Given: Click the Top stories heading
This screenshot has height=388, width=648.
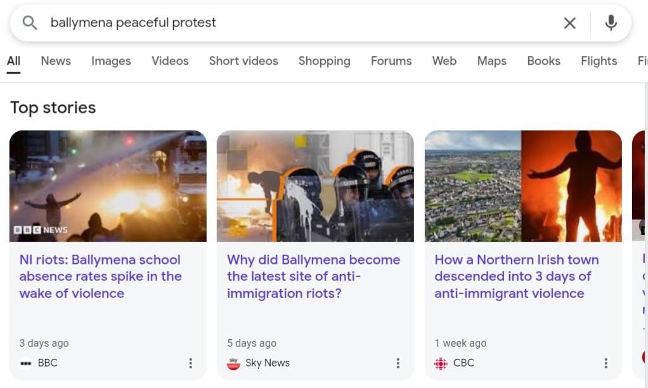Looking at the screenshot, I should [53, 107].
